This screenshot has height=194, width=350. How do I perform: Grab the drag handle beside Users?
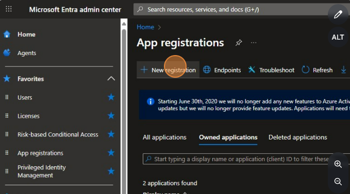[7, 97]
